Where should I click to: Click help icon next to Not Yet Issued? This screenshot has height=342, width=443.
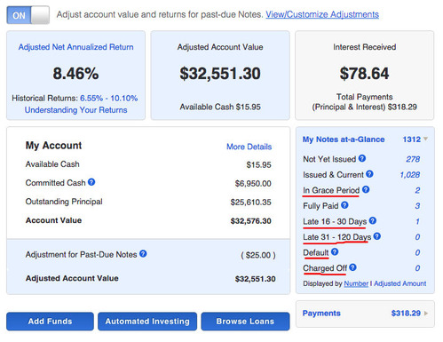point(362,158)
